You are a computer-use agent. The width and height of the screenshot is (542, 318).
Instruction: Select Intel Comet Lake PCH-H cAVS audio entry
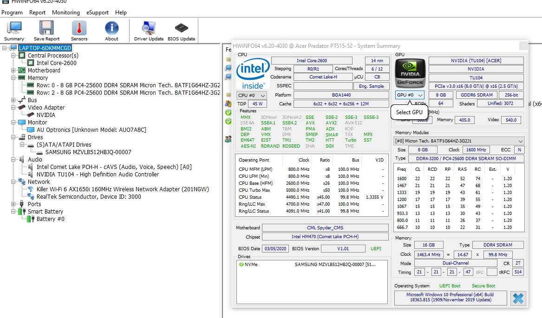pyautogui.click(x=114, y=167)
